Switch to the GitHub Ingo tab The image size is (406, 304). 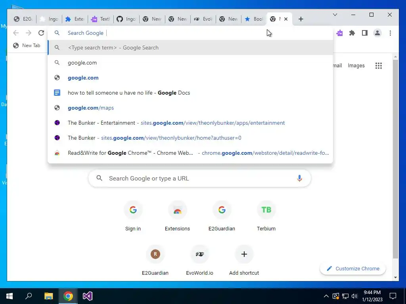[x=126, y=19]
